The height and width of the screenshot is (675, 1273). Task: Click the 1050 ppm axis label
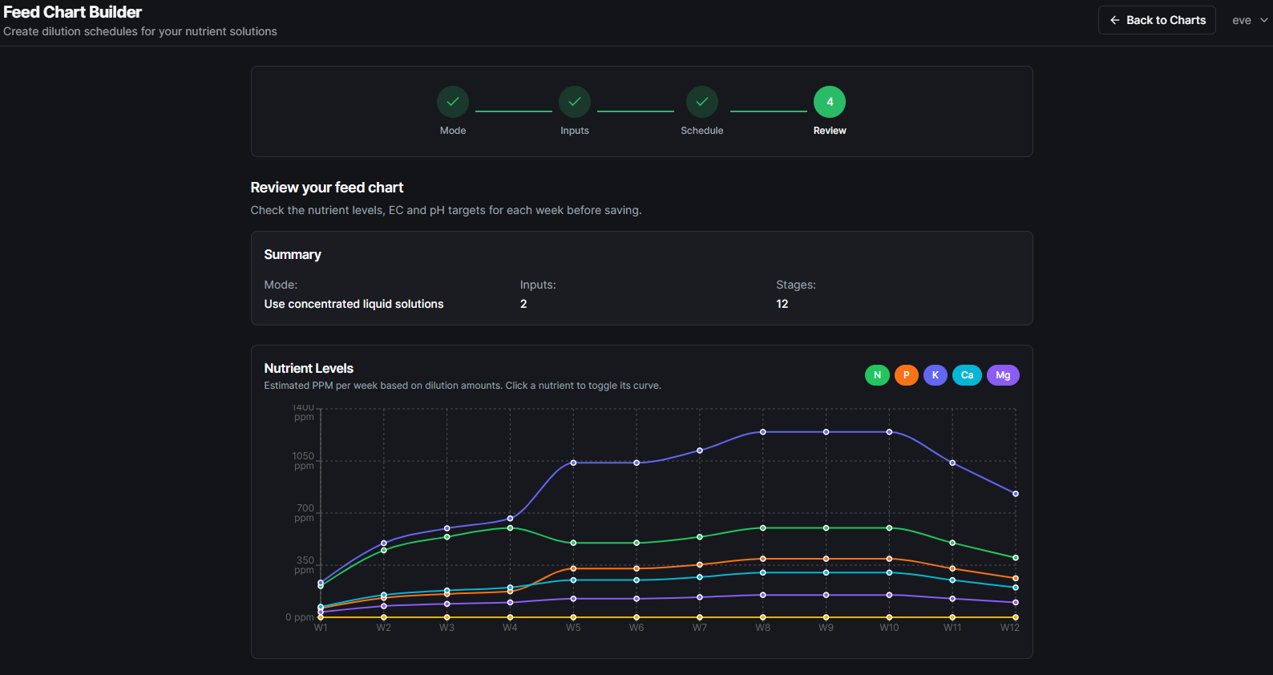303,461
